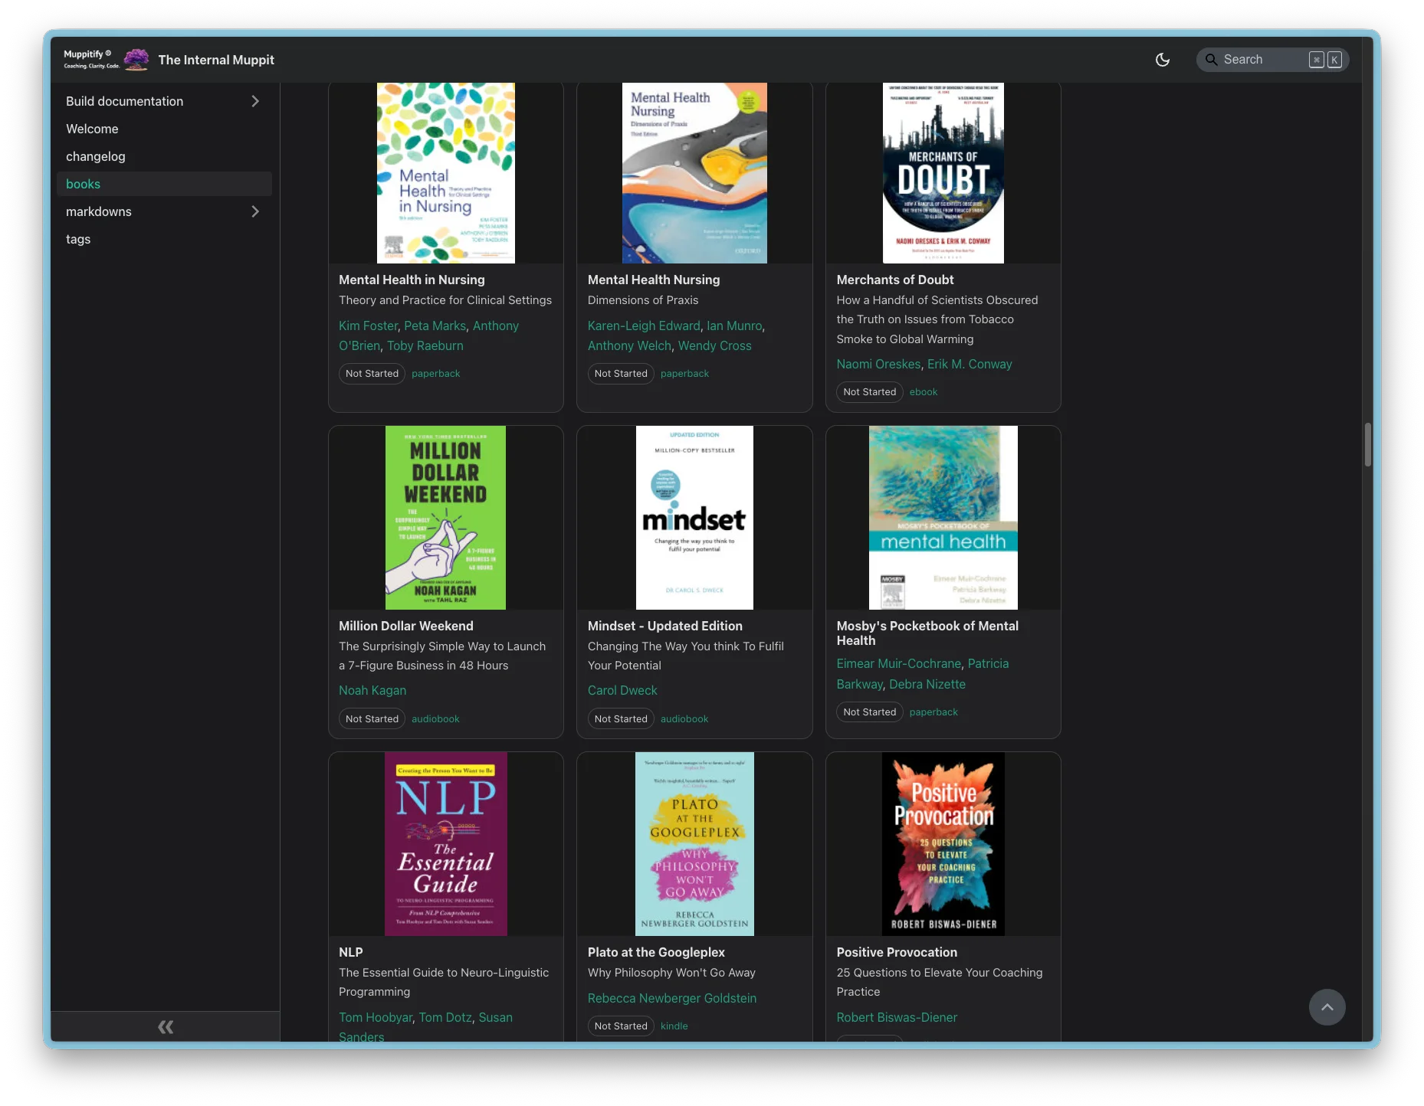Screen dimensions: 1424x1106
Task: Click the Noah Kagan author link
Action: [x=372, y=690]
